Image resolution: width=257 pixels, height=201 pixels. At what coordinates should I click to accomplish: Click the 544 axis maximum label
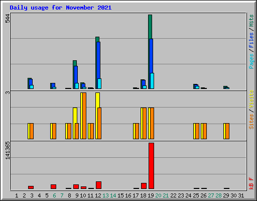point(8,19)
